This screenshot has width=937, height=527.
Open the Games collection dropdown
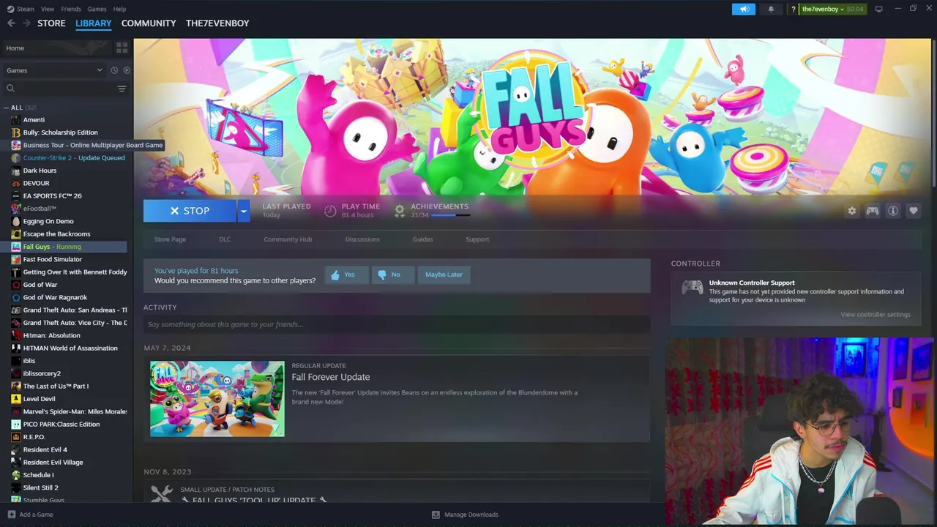[54, 70]
